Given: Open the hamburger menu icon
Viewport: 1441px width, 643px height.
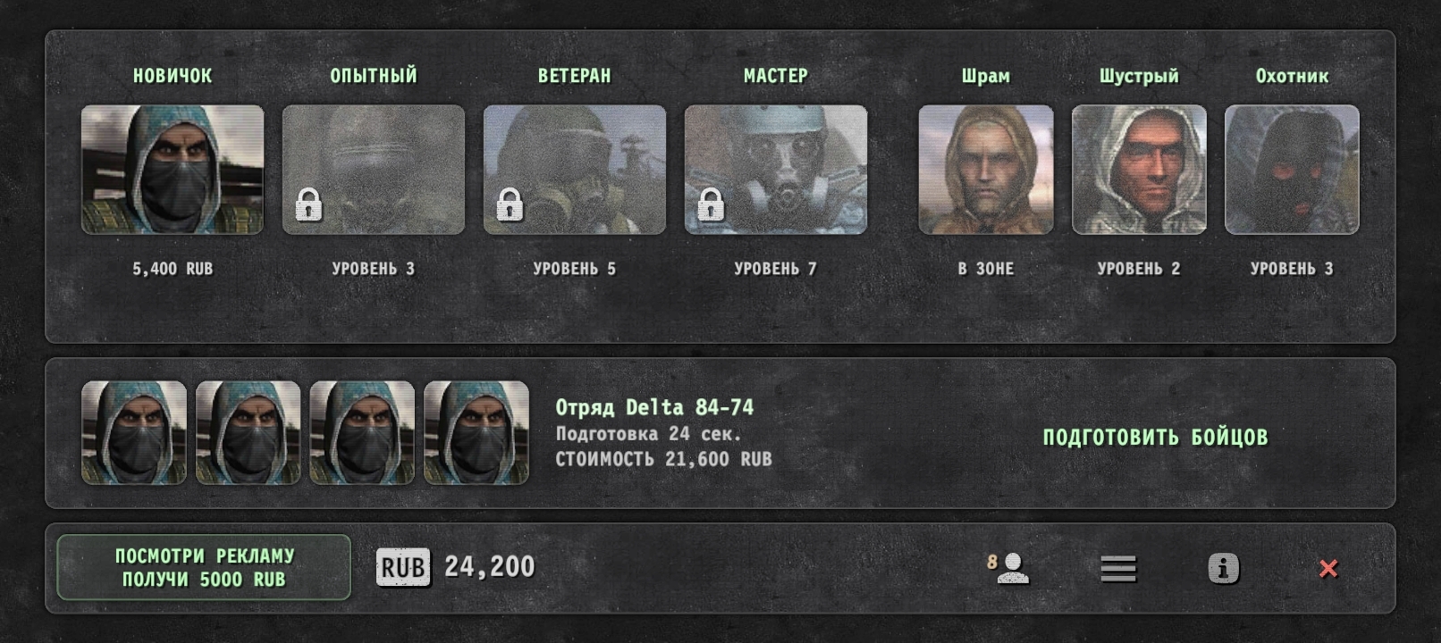Looking at the screenshot, I should click(1118, 568).
